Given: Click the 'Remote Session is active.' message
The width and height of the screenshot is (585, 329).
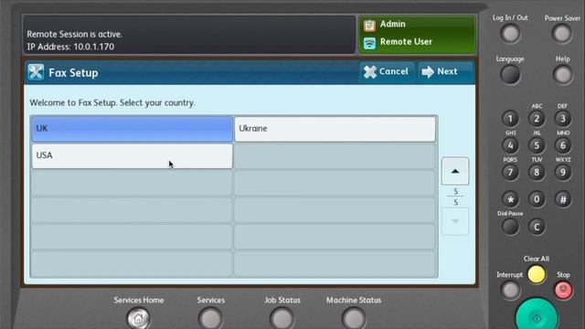Looking at the screenshot, I should 75,35.
